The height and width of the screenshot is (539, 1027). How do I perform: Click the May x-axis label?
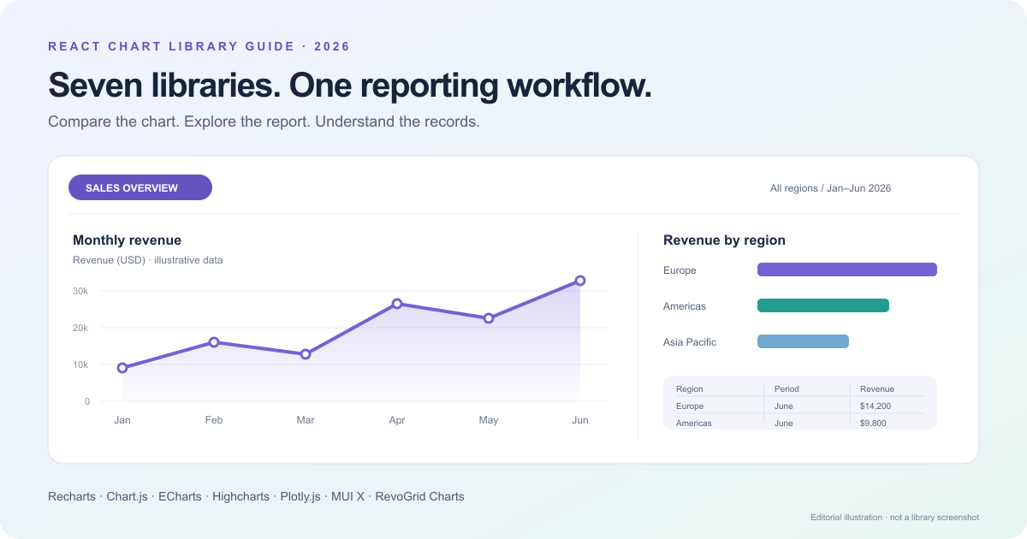(489, 420)
